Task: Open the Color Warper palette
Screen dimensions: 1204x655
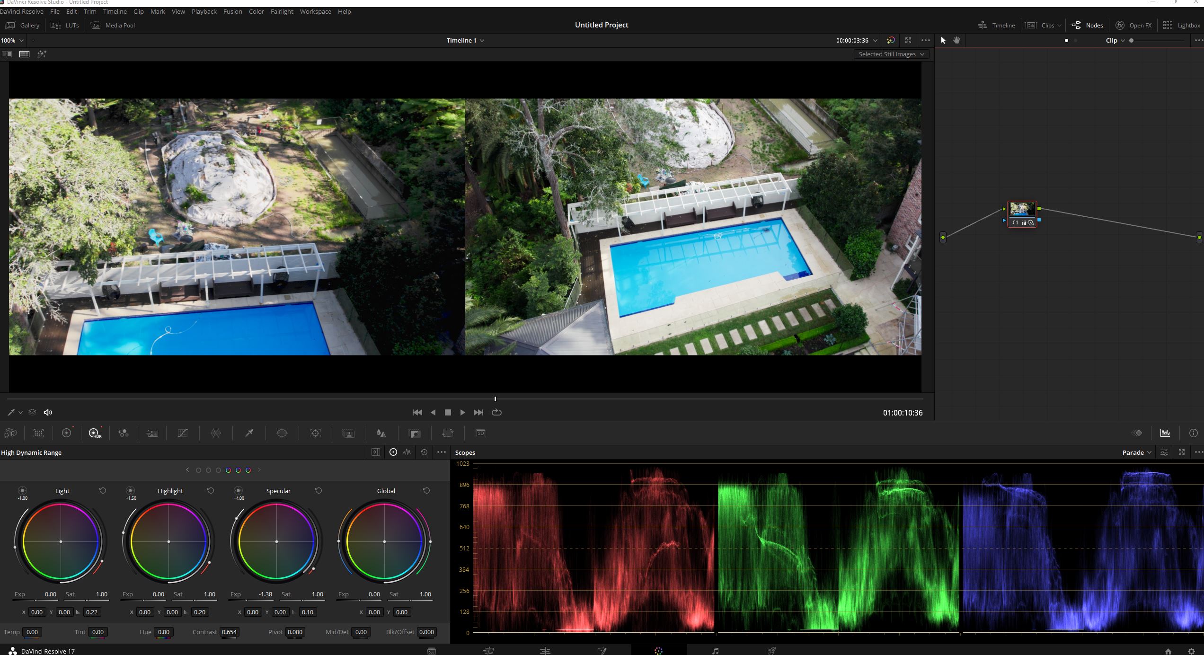Action: (x=216, y=433)
